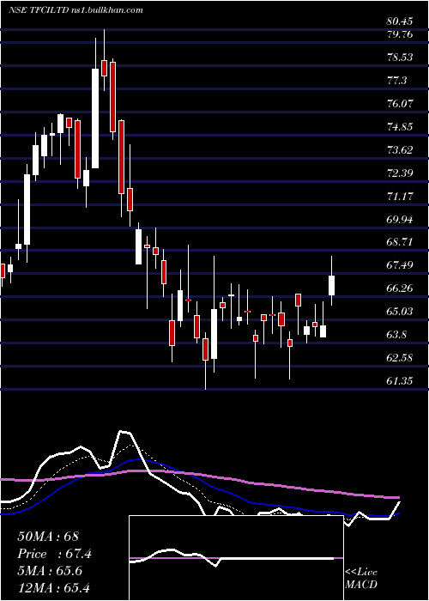Click inside the MACD inset chart box
This screenshot has height=601, width=429.
(x=236, y=558)
